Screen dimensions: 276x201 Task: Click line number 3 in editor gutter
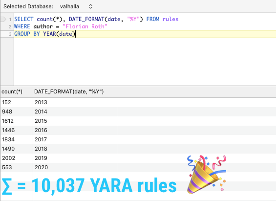[10, 34]
